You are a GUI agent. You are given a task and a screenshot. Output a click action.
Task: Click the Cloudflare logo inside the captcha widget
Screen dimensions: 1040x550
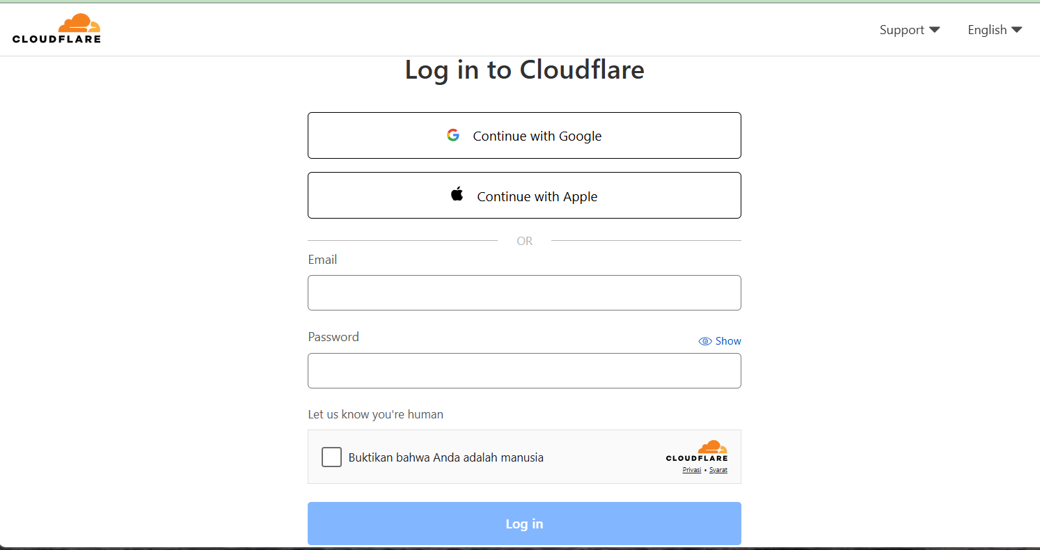pyautogui.click(x=697, y=451)
